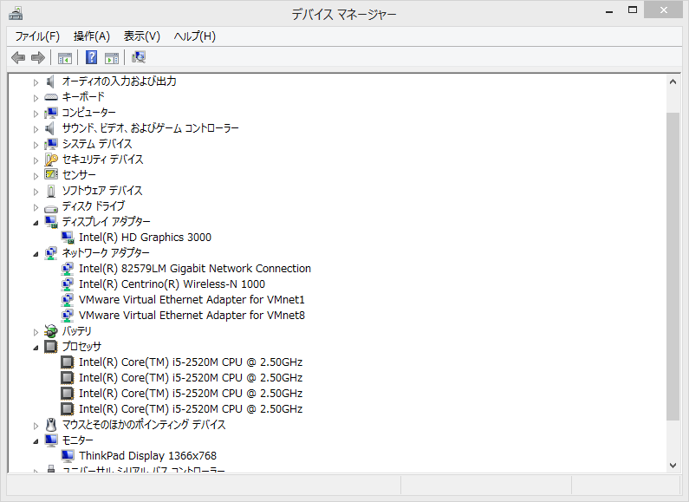This screenshot has height=502, width=689.
Task: Expand the バッテリ node
Action: click(36, 332)
